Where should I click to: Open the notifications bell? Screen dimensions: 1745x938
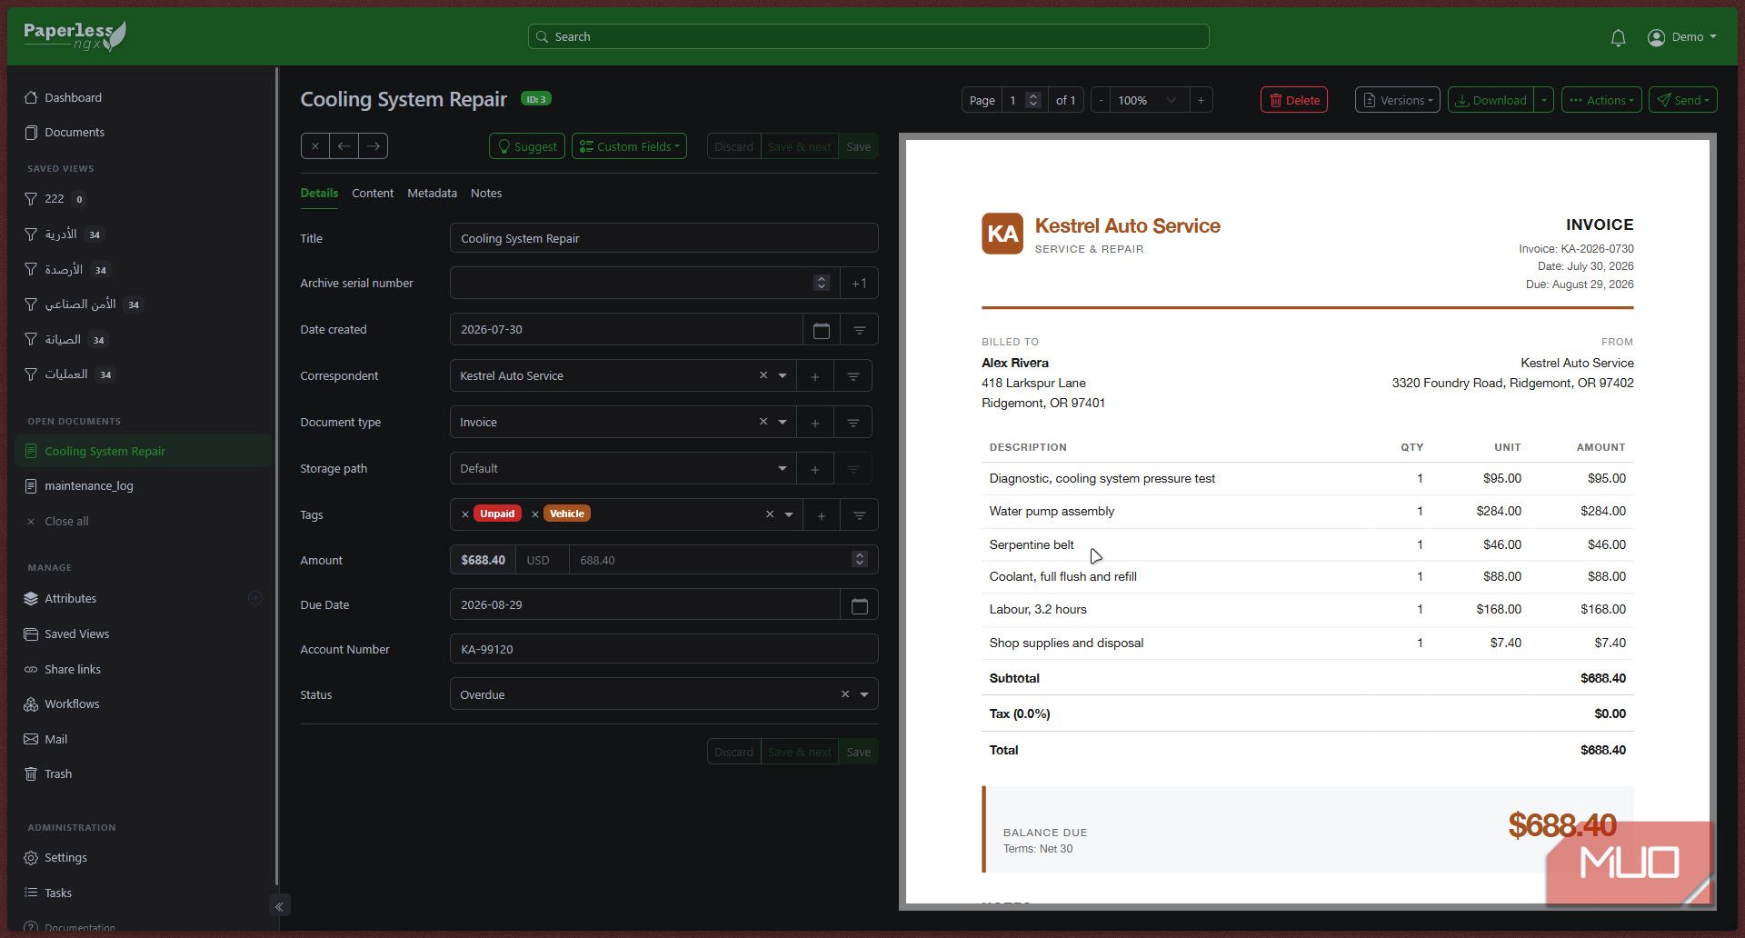tap(1618, 37)
